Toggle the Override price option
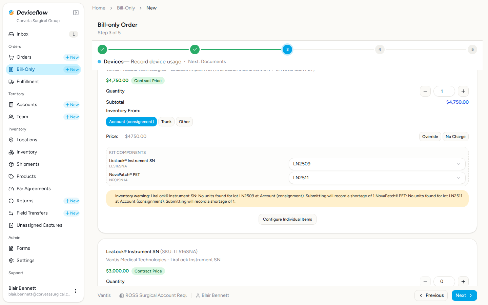The image size is (488, 305). pyautogui.click(x=430, y=137)
